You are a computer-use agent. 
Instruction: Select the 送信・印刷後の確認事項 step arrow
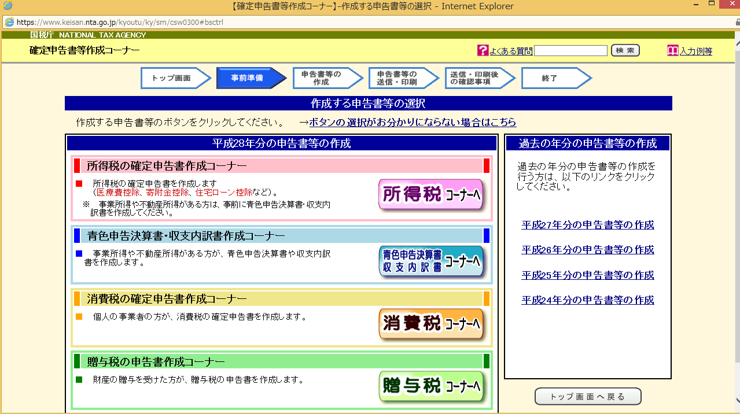click(480, 78)
